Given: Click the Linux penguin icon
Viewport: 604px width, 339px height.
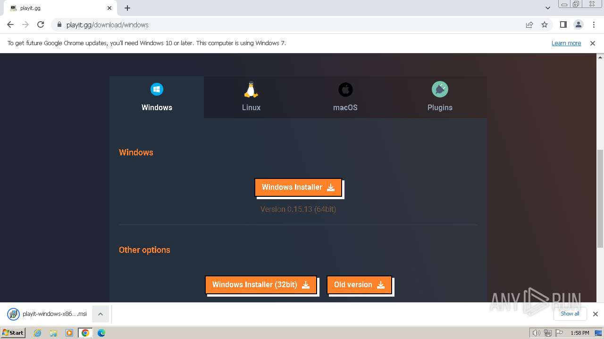Looking at the screenshot, I should [x=251, y=89].
